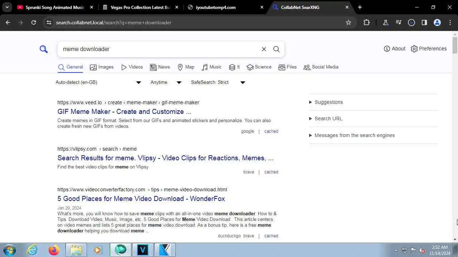Switch to the Social Media tab
Screen dimensions: 458x257
pos(321,67)
